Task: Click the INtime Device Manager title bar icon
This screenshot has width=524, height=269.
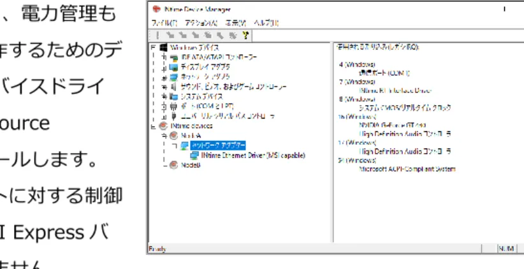Action: pyautogui.click(x=156, y=9)
